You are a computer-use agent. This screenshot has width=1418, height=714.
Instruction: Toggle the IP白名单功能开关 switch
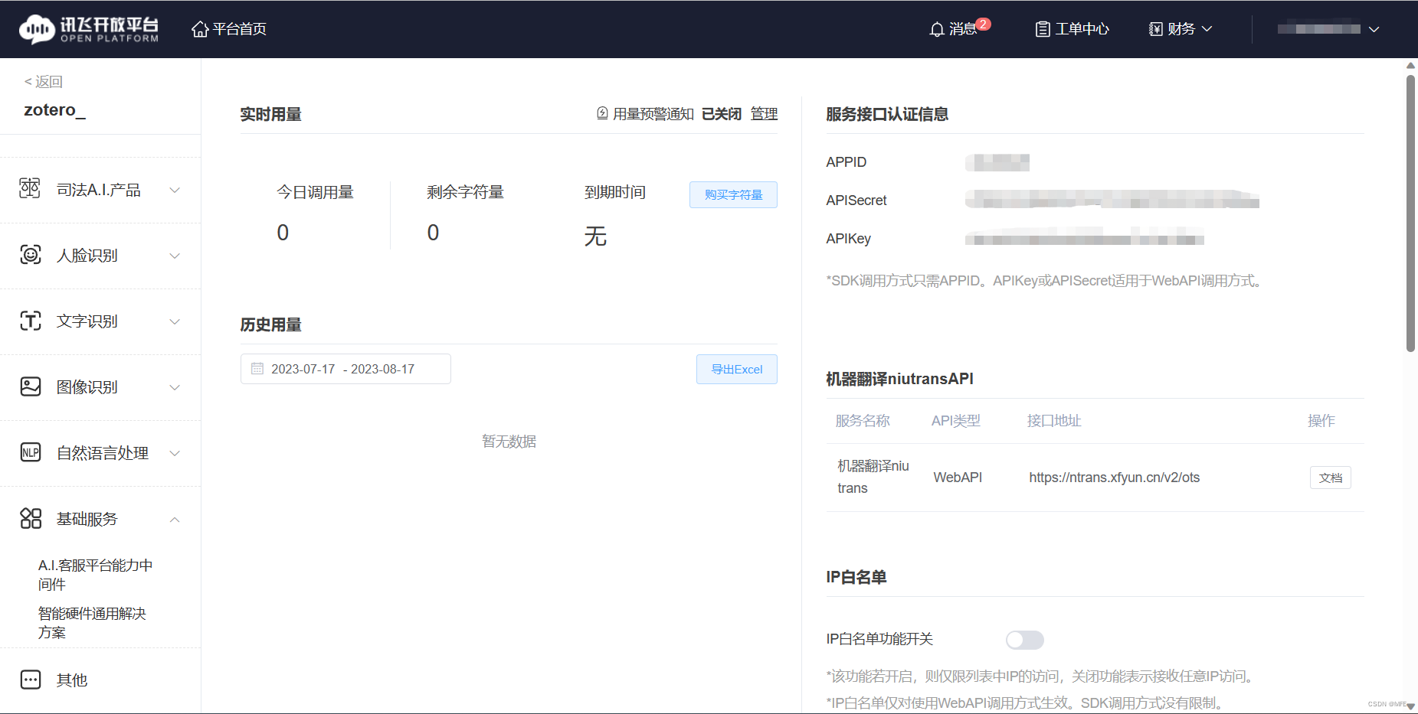tap(1024, 640)
